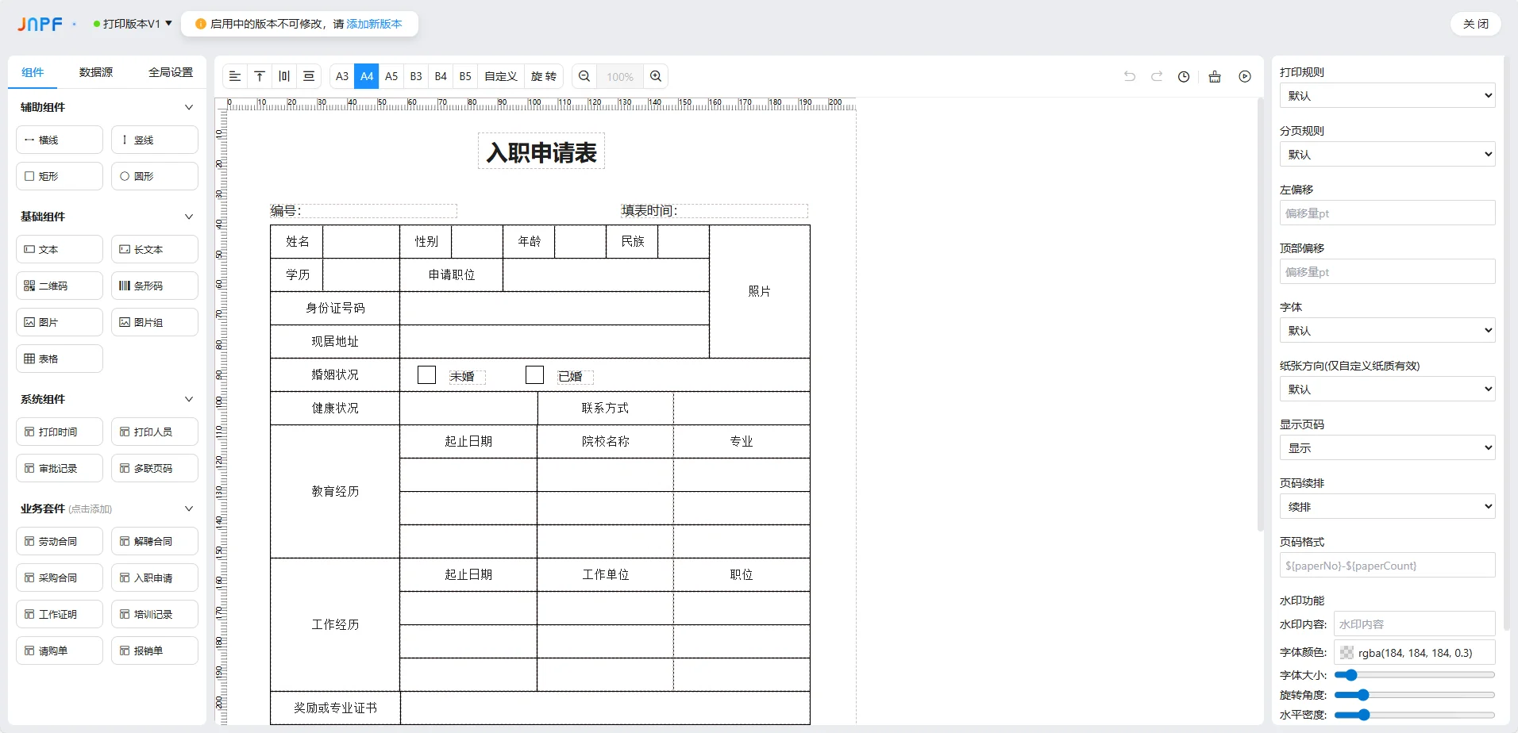Screen dimensions: 1518x733
Task: Open the 打印版本V1 version dropdown
Action: (x=132, y=24)
